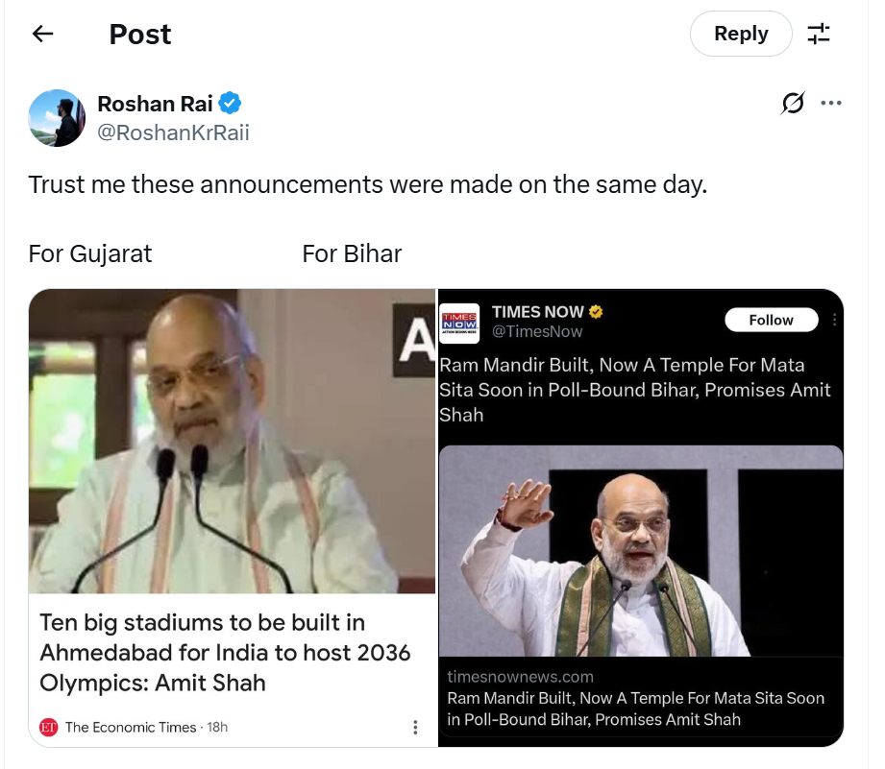Image resolution: width=885 pixels, height=769 pixels.
Task: Click the Ten big stadiums headline
Action: (x=225, y=653)
